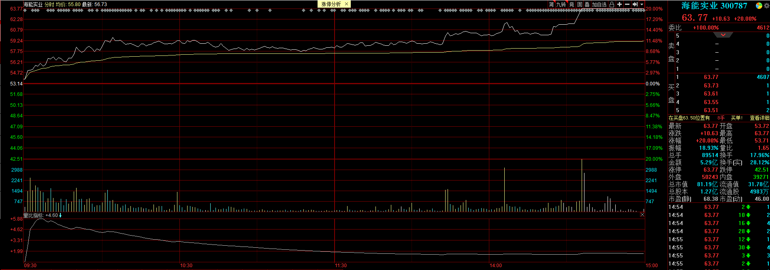Image resolution: width=770 pixels, height=270 pixels.
Task: Close the 涨停分析 popup tab
Action: [x=346, y=4]
